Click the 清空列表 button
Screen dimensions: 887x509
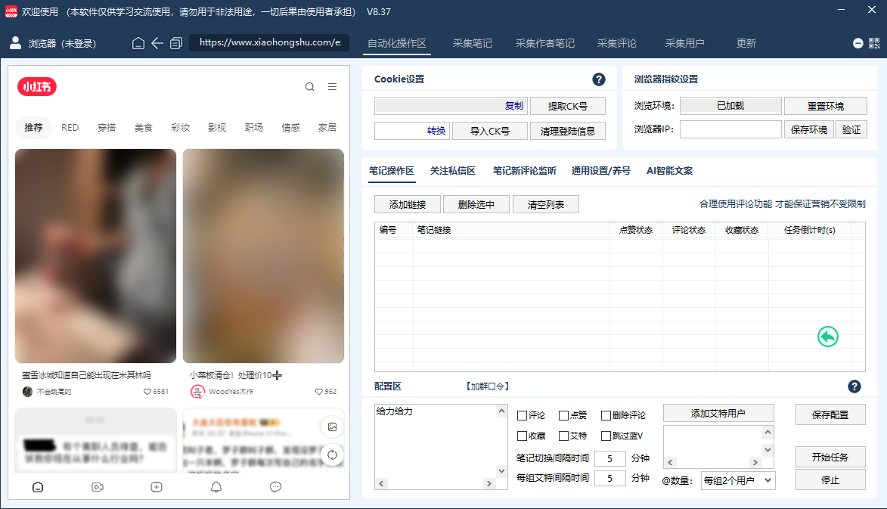545,205
